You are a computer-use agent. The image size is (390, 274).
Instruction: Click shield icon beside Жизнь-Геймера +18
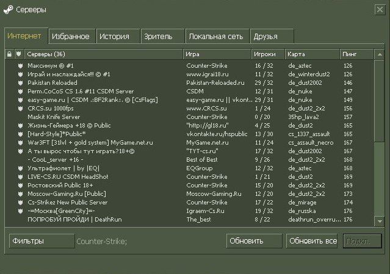point(20,126)
